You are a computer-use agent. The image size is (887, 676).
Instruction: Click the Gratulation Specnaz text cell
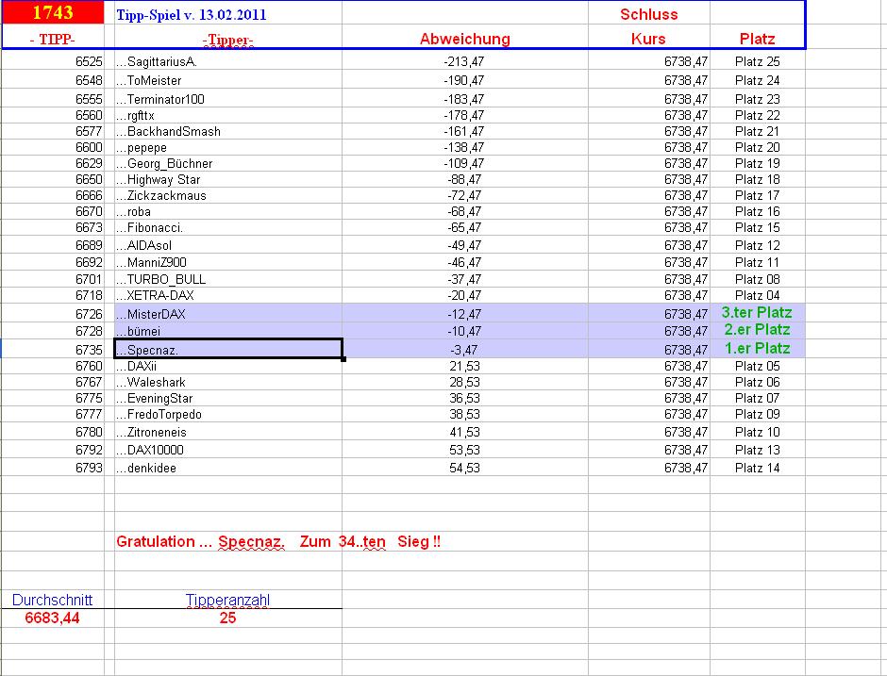click(x=278, y=541)
